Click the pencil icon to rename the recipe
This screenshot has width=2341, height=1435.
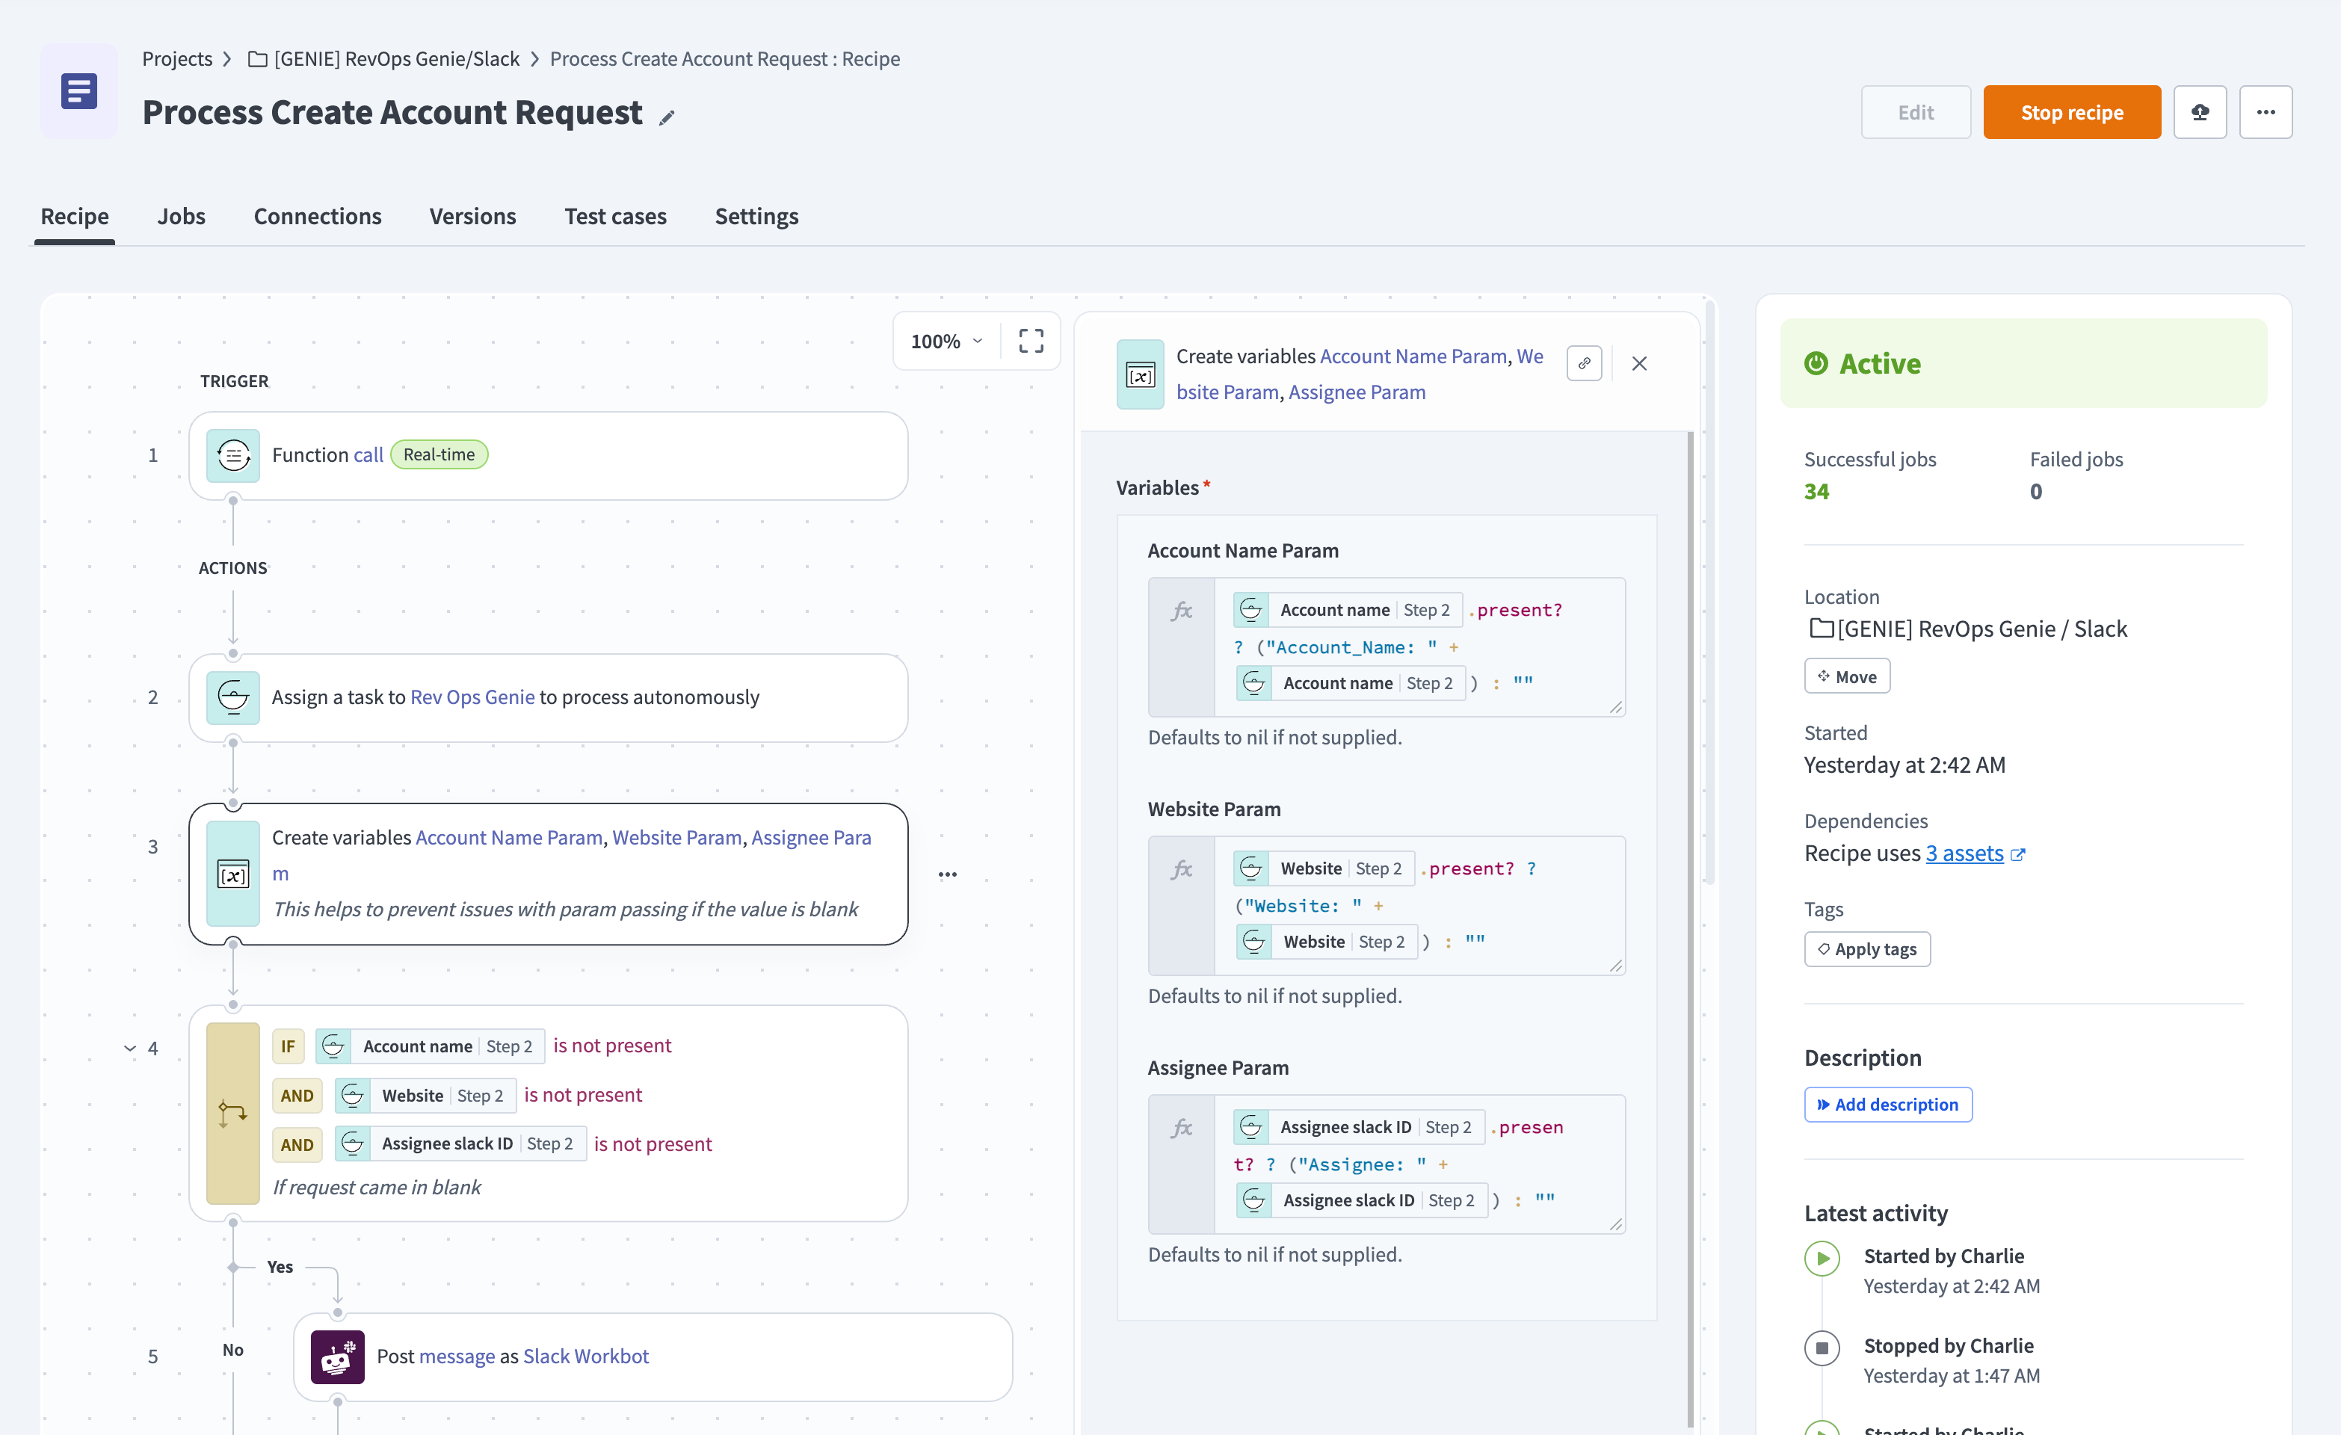[x=667, y=117]
